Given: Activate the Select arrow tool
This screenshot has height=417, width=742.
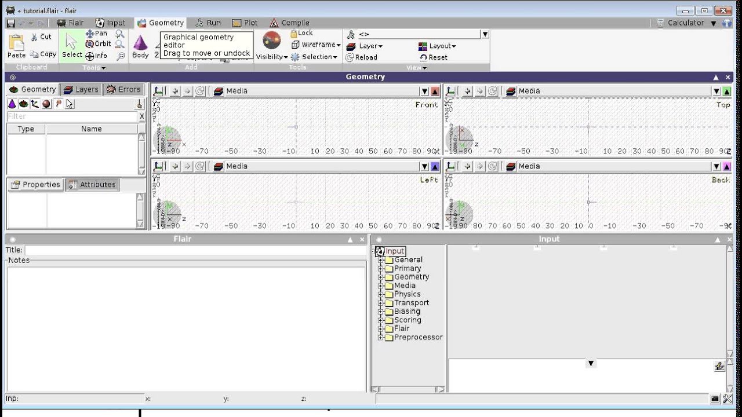Looking at the screenshot, I should click(72, 46).
